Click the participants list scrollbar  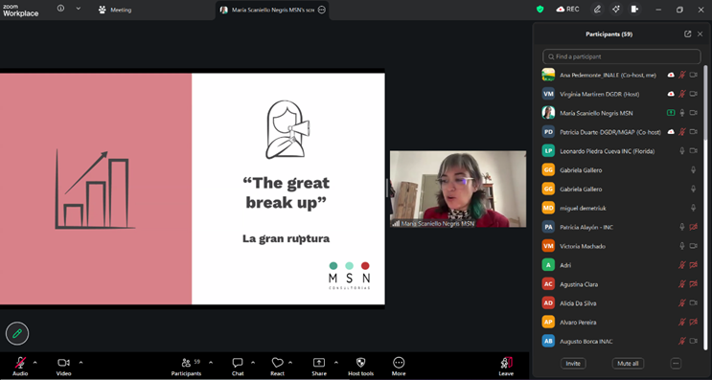705,207
